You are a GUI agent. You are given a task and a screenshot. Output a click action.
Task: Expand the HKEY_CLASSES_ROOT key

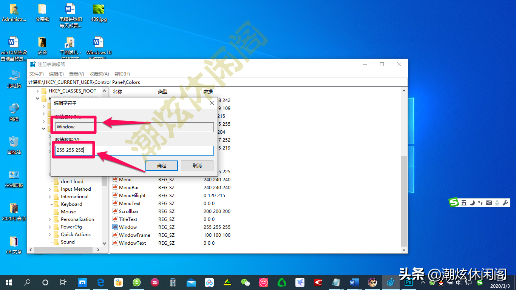37,91
